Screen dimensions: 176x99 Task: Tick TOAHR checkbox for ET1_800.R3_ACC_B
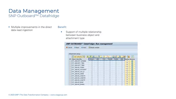[110, 71]
